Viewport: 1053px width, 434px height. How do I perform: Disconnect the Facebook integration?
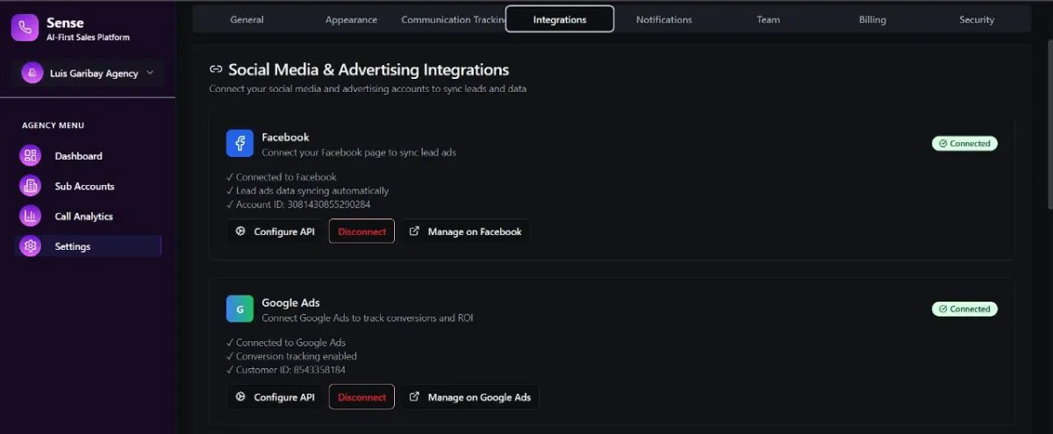[x=362, y=231]
